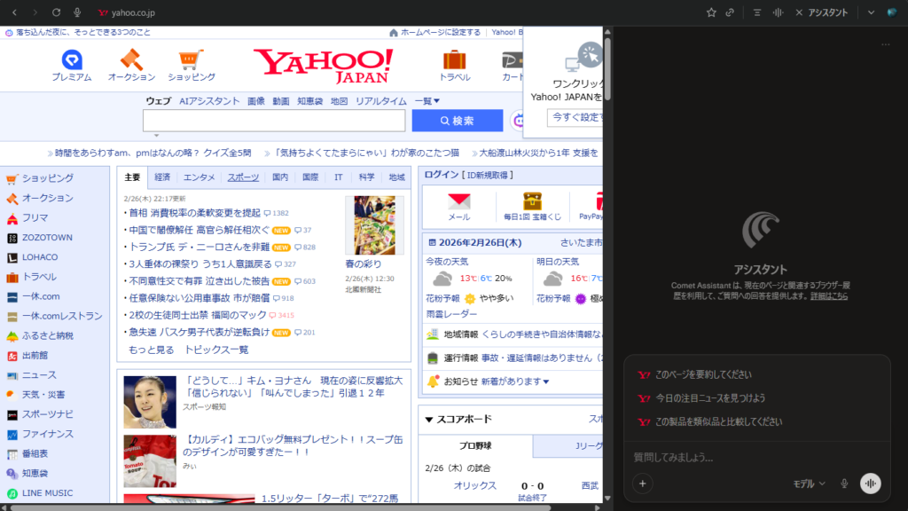908x511 pixels.
Task: Click the plus attach button in assistant
Action: (643, 483)
